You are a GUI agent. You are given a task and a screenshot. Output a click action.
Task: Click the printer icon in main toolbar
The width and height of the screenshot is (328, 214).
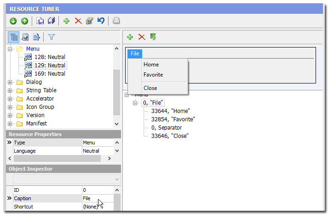point(116,21)
